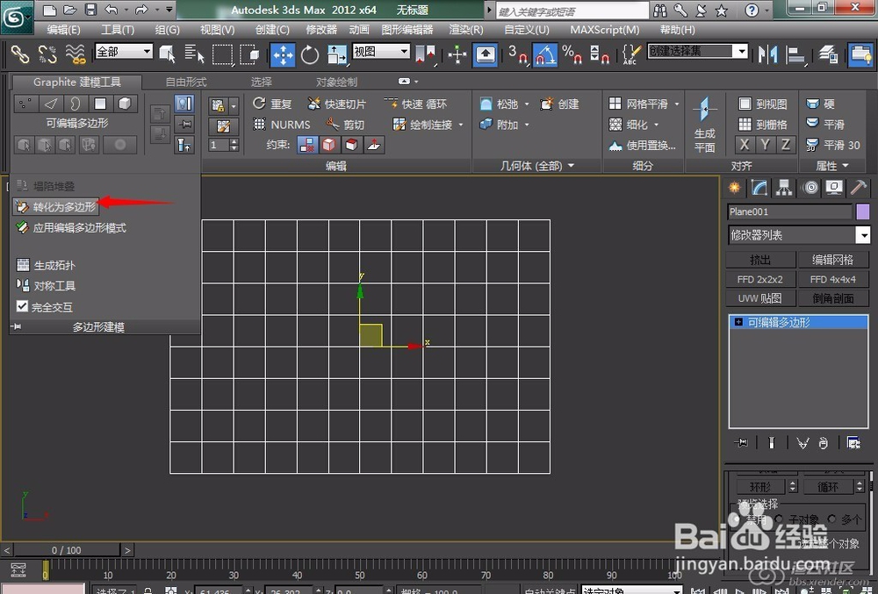Click the Select and Manipulate icon
878x594 pixels.
(457, 54)
